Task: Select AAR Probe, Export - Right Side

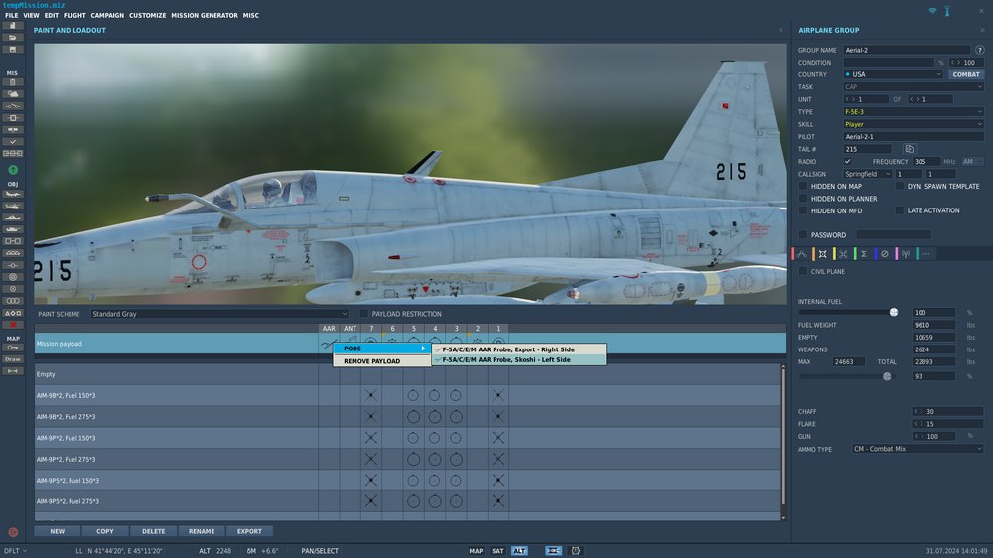Action: [518, 349]
